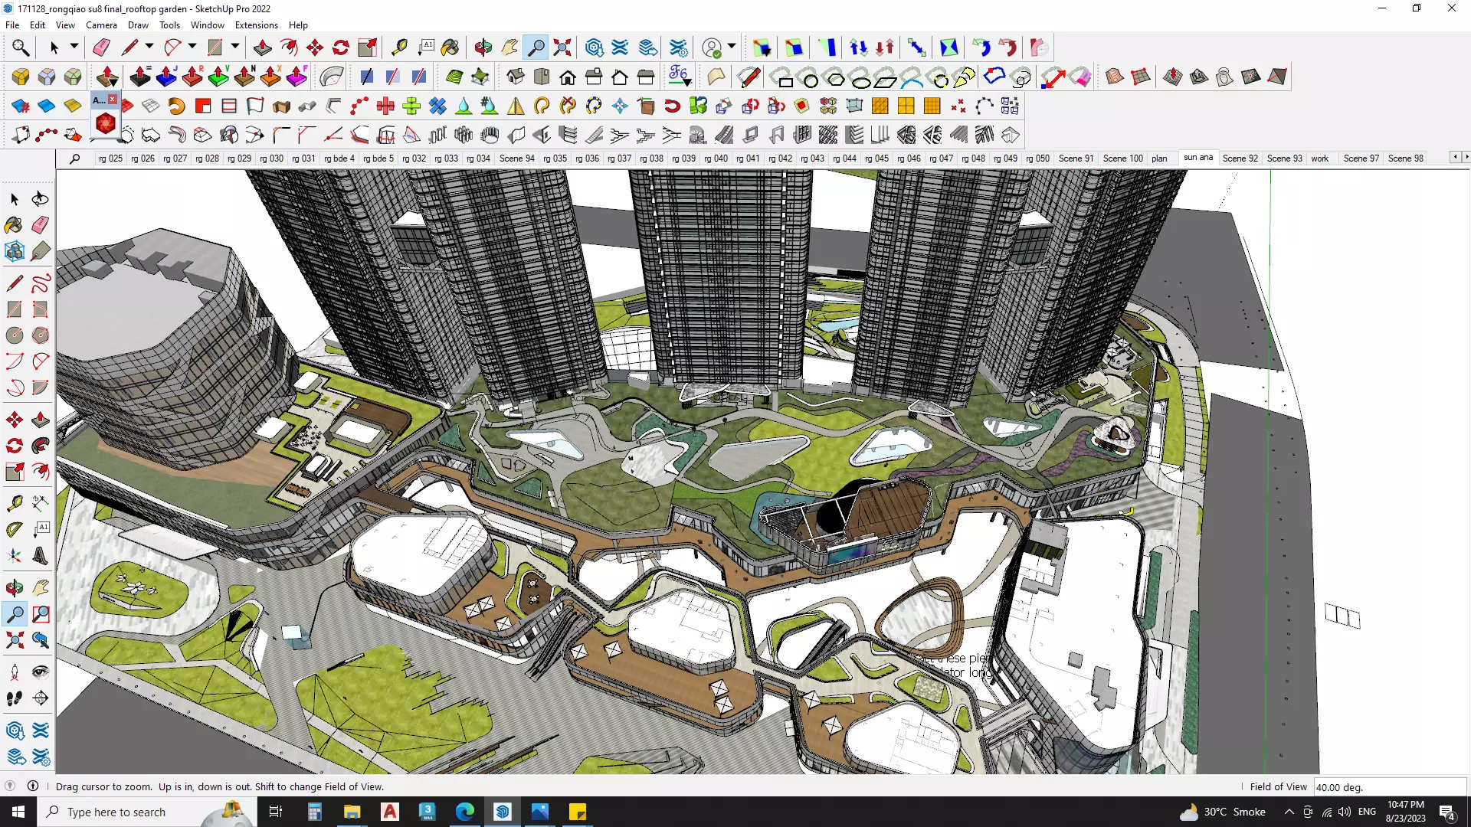Open the Shape tool dropdown arrow
Image resolution: width=1471 pixels, height=827 pixels.
tap(235, 47)
